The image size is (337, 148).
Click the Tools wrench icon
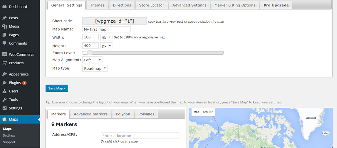[4, 99]
